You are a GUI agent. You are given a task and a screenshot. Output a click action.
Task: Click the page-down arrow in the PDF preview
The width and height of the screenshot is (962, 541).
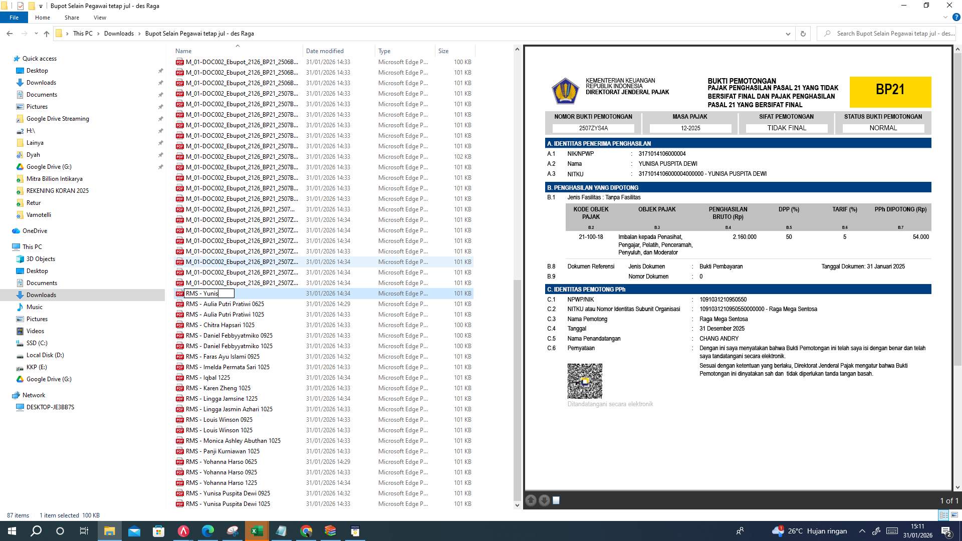544,500
